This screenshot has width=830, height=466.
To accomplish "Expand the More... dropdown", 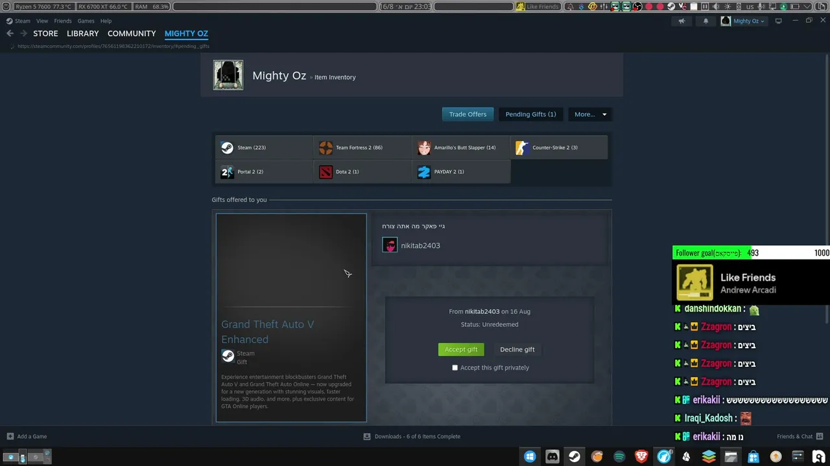I will pyautogui.click(x=590, y=115).
